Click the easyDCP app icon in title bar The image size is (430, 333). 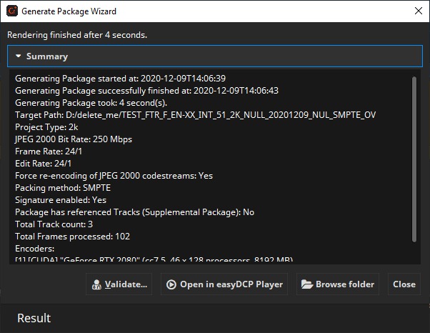[11, 11]
